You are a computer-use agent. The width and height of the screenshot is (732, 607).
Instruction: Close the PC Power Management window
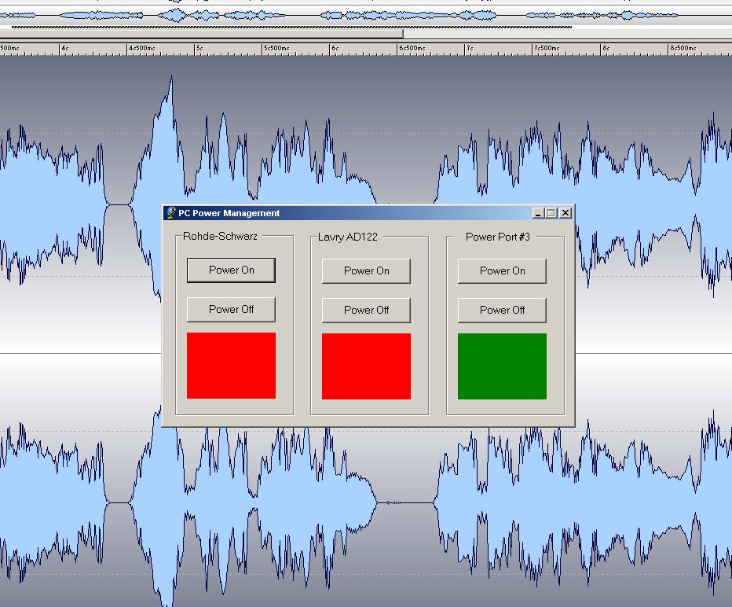(565, 213)
